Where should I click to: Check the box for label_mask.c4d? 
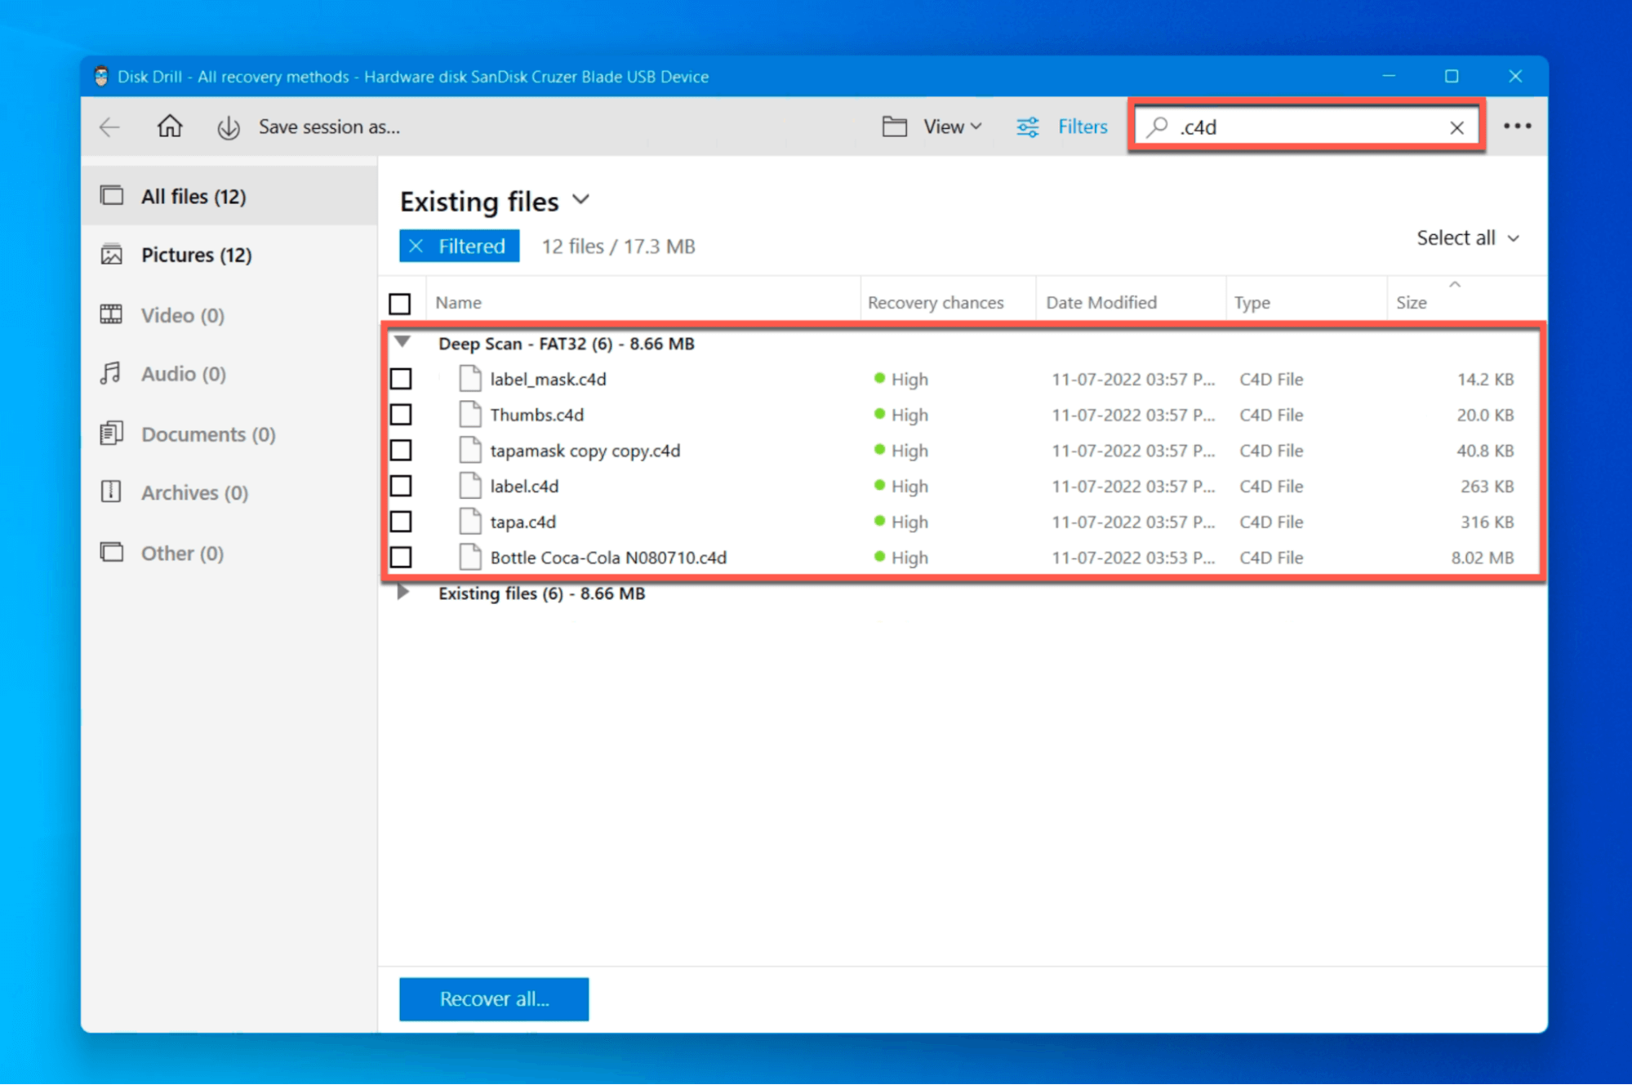pyautogui.click(x=401, y=379)
